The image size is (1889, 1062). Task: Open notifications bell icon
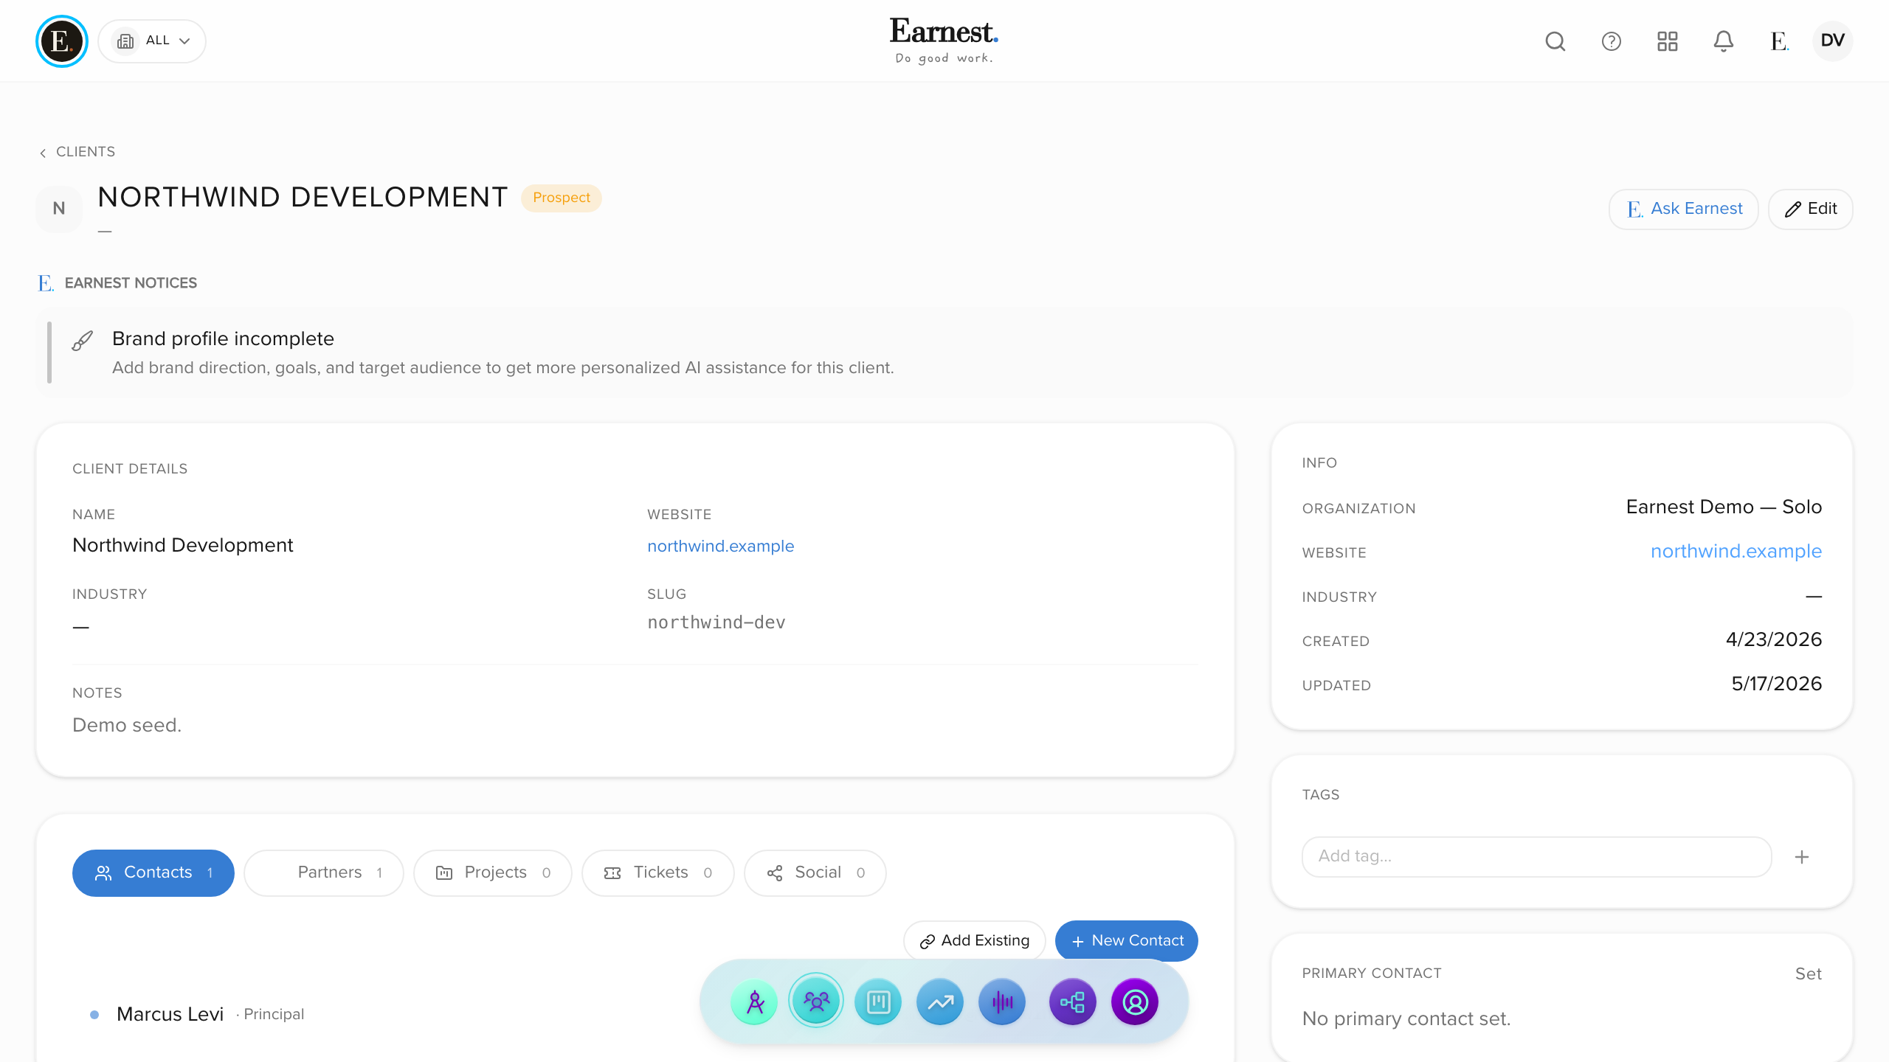coord(1723,41)
